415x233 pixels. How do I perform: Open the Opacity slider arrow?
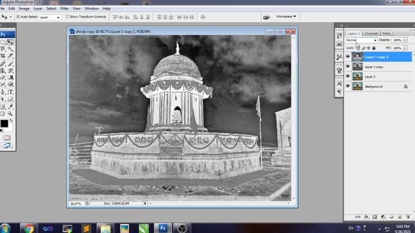(405, 40)
